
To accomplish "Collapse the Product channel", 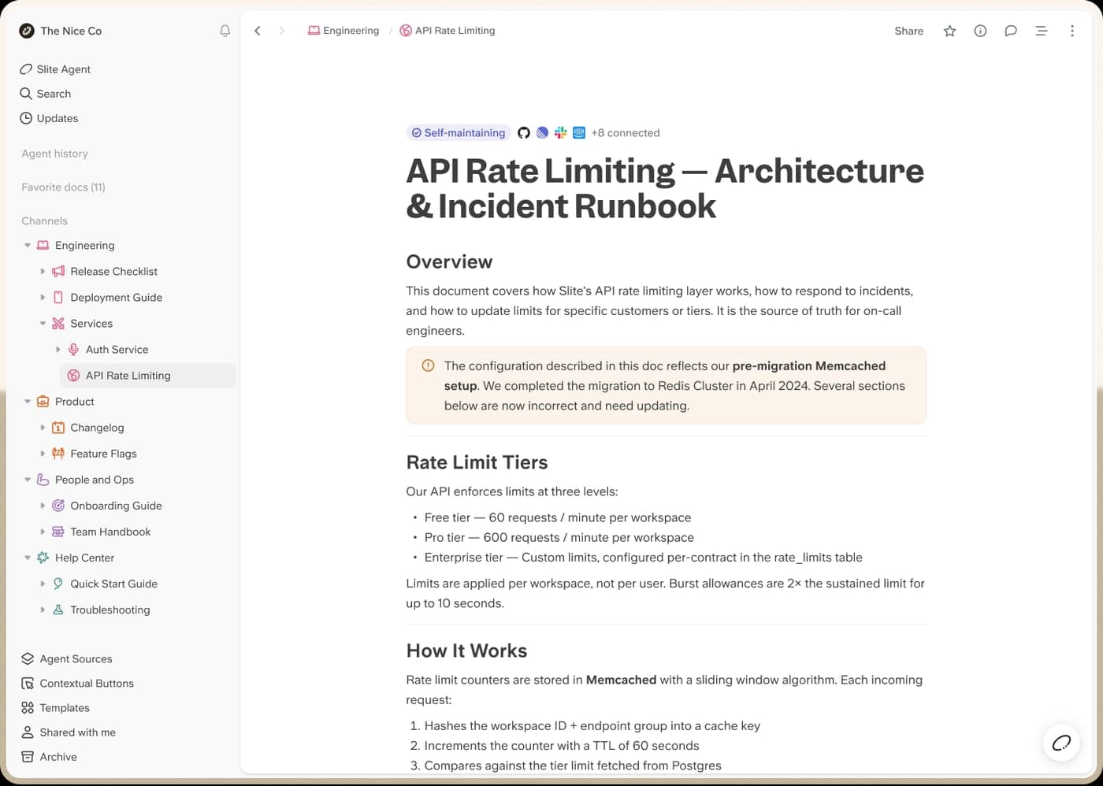I will point(28,401).
